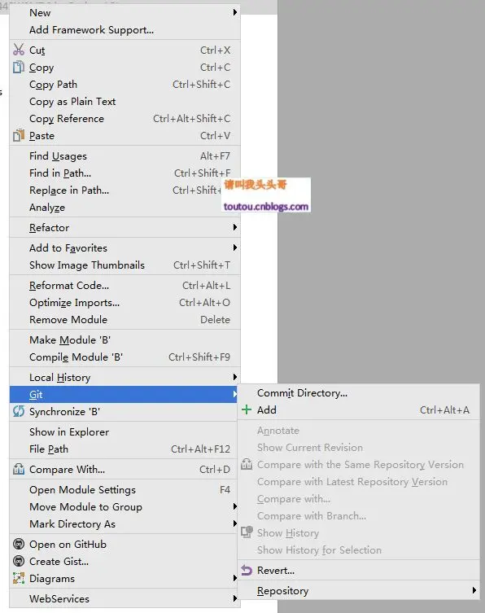
Task: Expand the New submenu arrow
Action: [x=235, y=12]
